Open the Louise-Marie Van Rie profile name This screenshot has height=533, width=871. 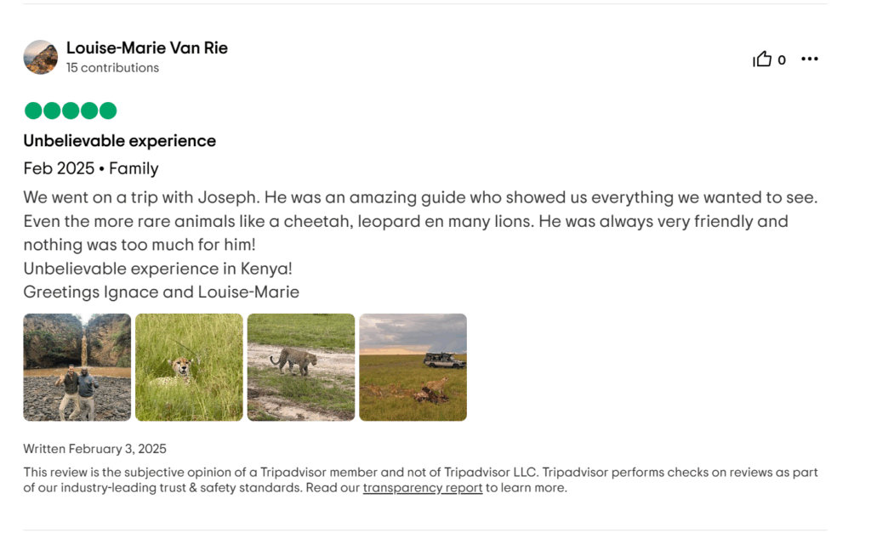coord(146,48)
